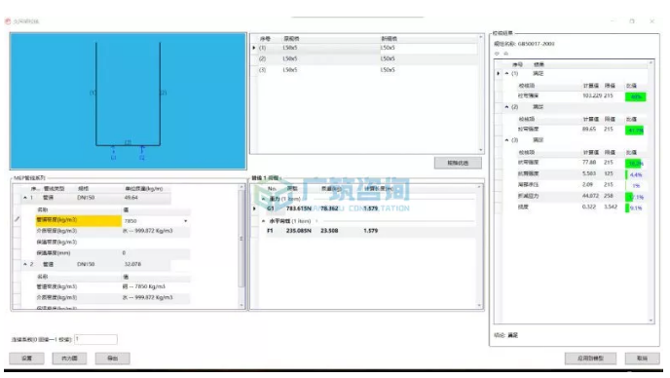Collapse pipe row 1 DN150 49.64

25,198
